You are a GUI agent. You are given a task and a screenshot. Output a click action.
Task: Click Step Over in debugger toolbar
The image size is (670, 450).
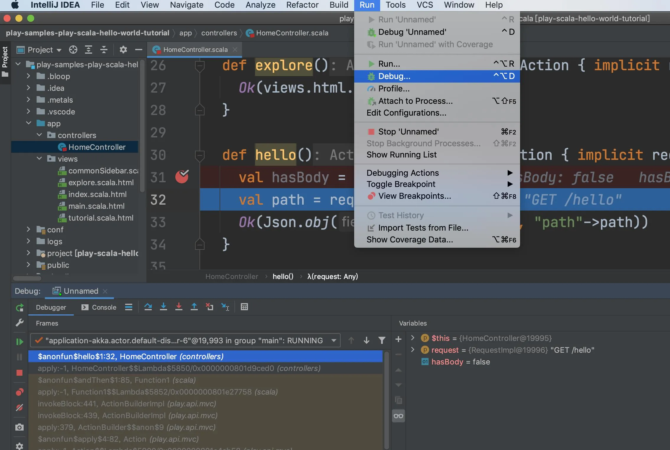(148, 307)
